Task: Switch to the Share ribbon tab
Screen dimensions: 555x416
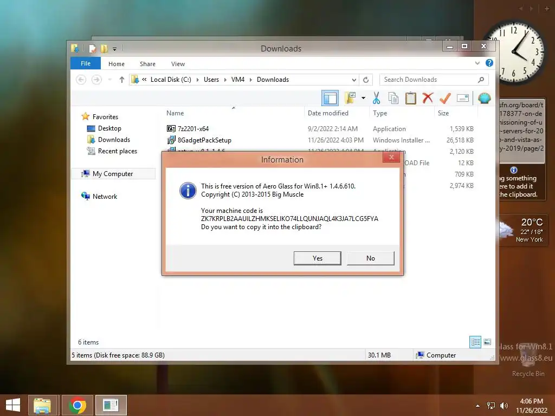Action: (147, 64)
